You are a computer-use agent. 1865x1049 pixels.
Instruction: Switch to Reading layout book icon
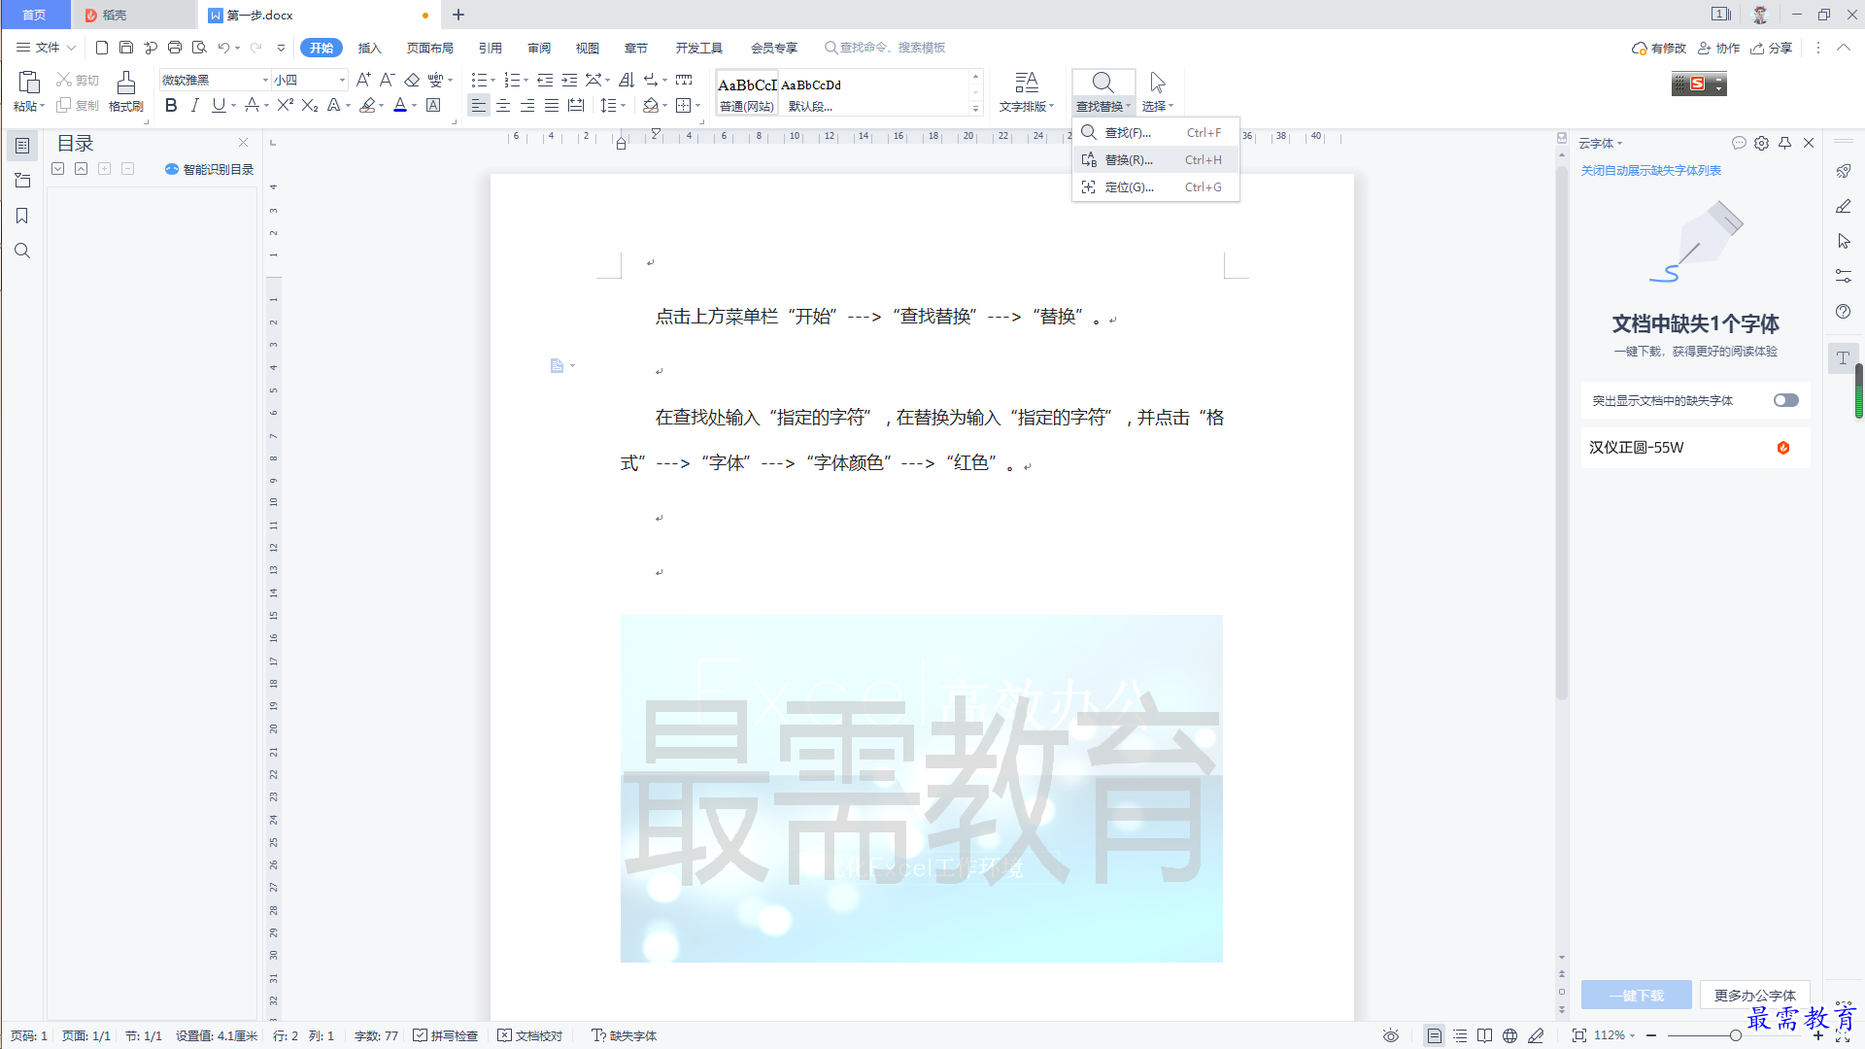(x=1484, y=1035)
